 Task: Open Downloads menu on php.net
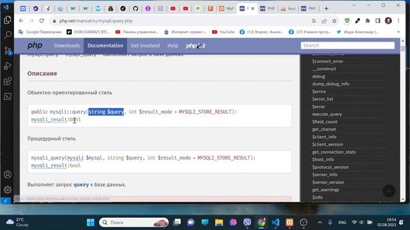coord(67,45)
